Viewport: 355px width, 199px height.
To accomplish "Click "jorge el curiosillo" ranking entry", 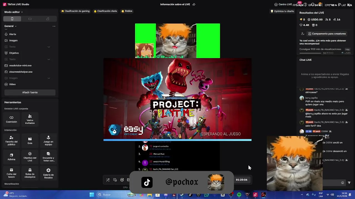I will pos(161,146).
